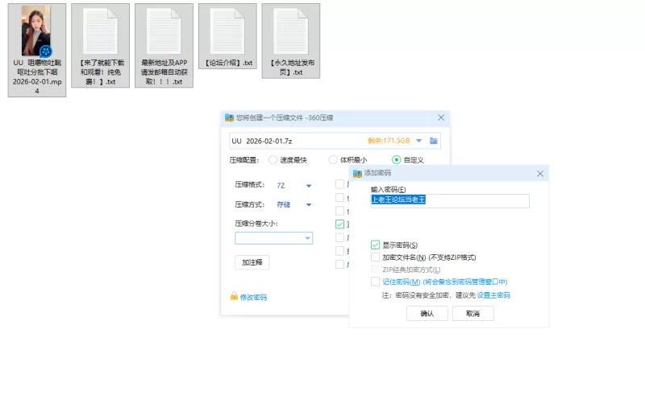Click the 修改密码 link
Image resolution: width=645 pixels, height=395 pixels.
coord(253,298)
